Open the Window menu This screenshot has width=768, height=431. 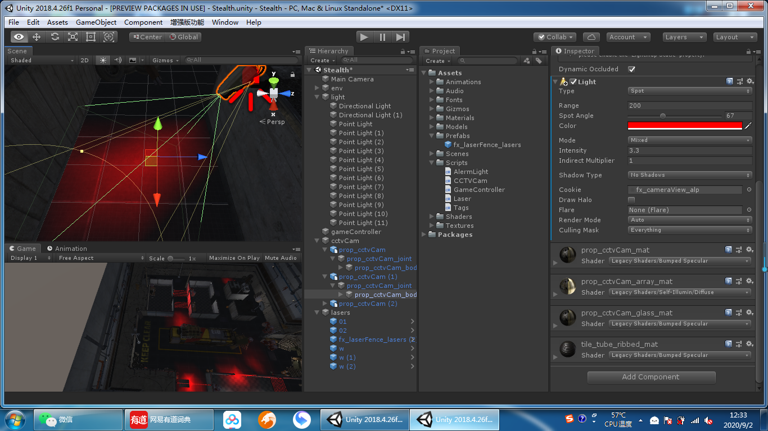click(x=225, y=22)
